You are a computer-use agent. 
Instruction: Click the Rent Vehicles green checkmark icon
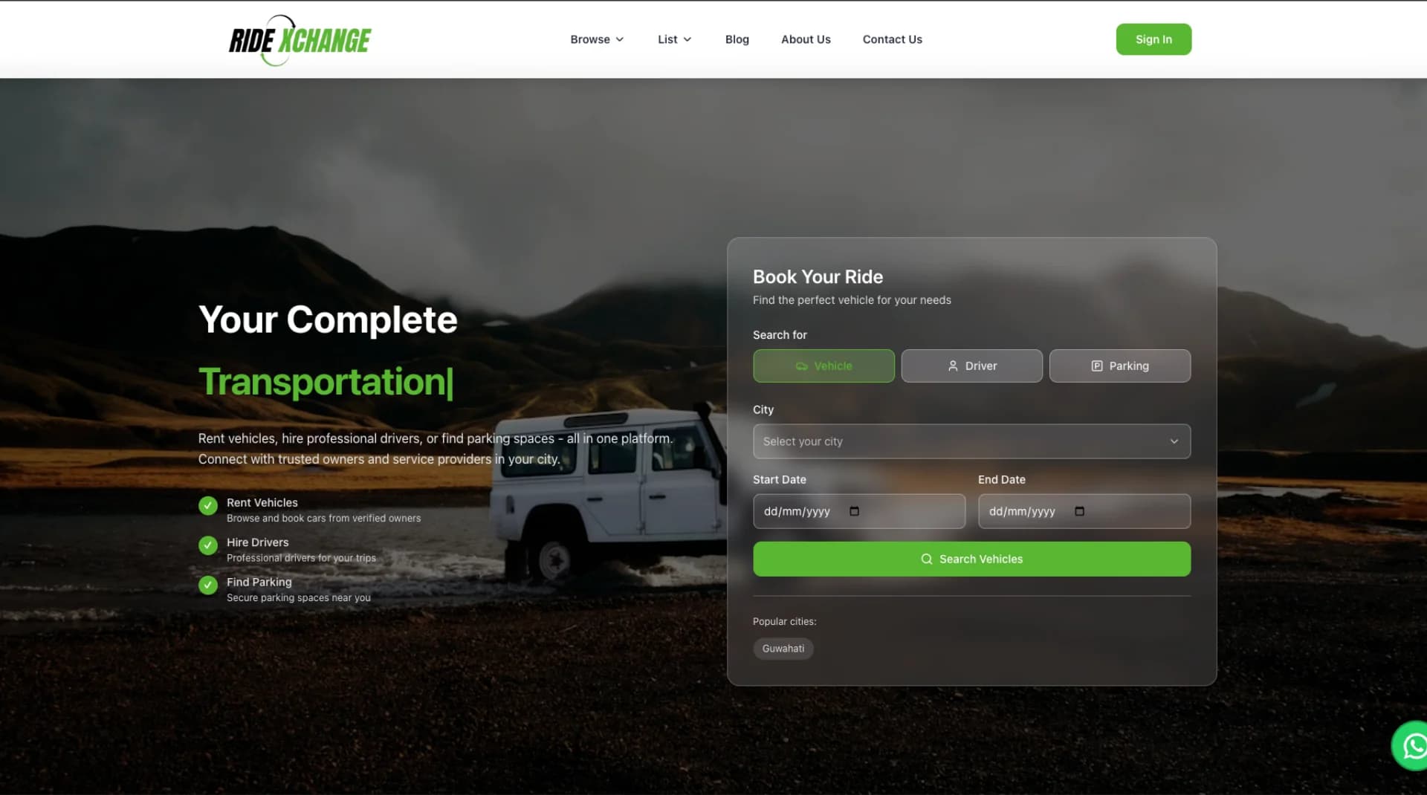coord(208,506)
